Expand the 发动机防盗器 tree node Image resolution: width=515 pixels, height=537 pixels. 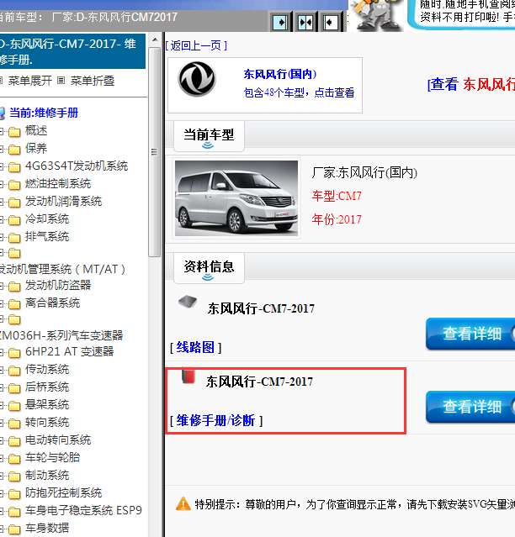coord(2,286)
